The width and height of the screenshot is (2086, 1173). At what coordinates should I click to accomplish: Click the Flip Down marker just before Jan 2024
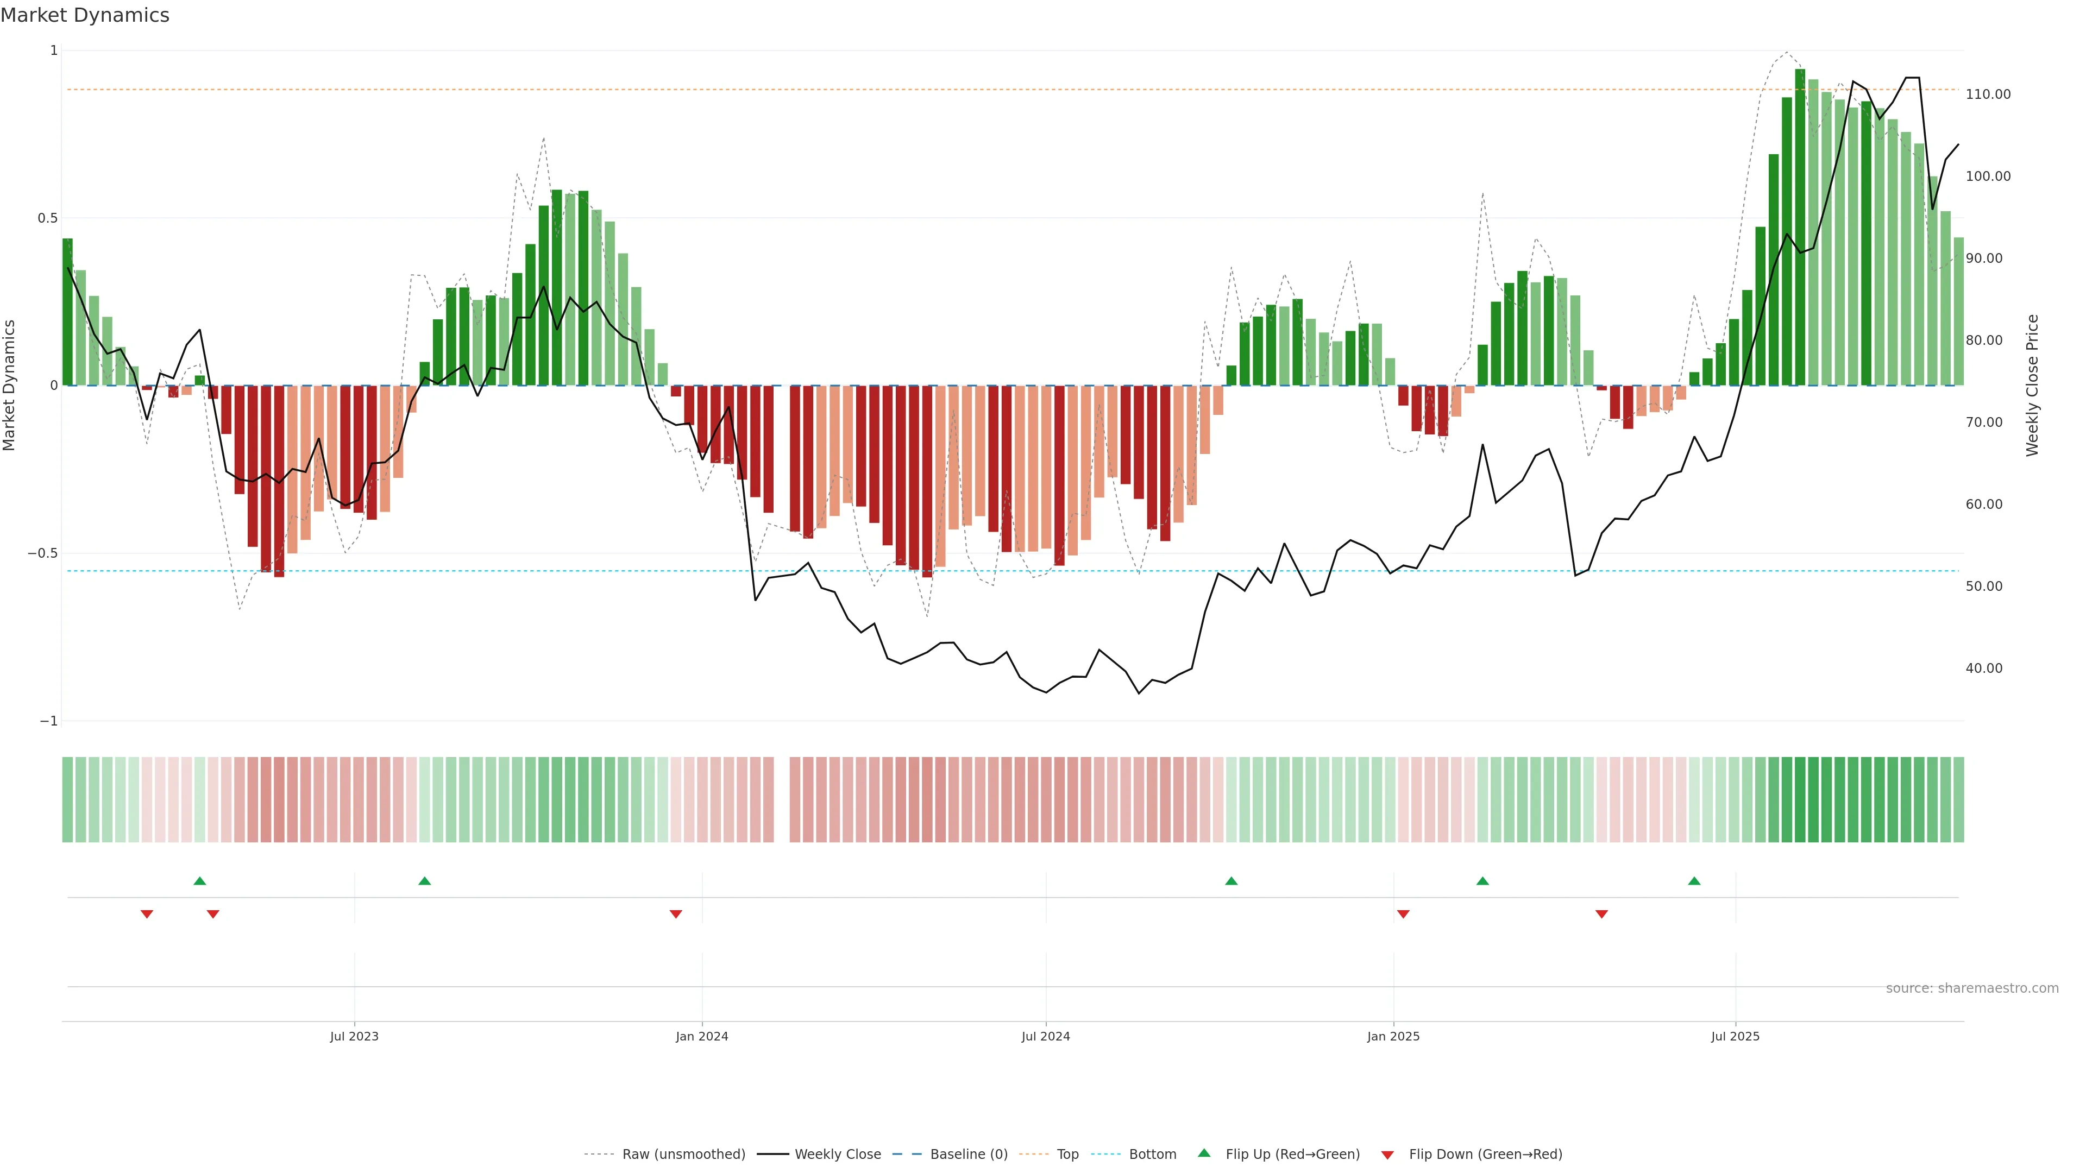pos(675,914)
